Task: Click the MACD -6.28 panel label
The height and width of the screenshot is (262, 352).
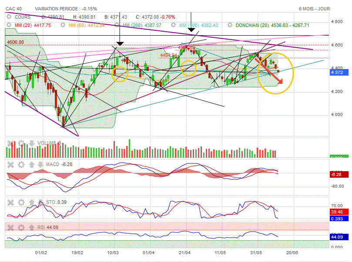Action: pyautogui.click(x=59, y=164)
